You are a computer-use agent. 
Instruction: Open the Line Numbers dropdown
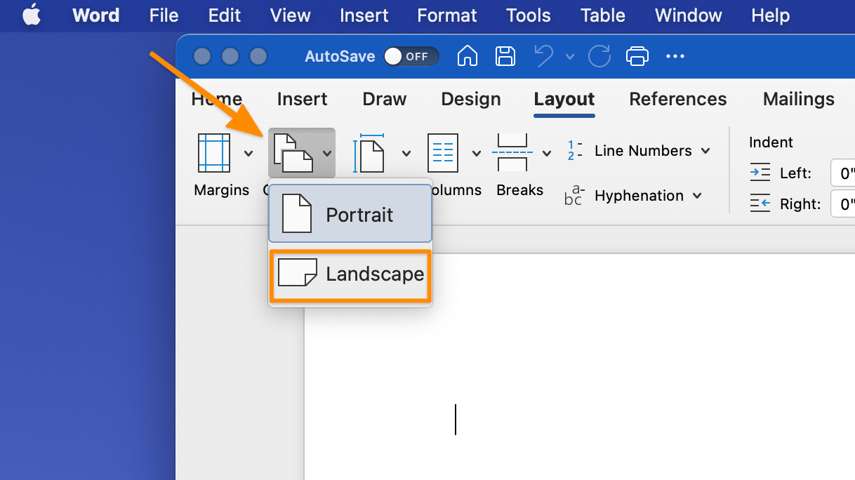[x=638, y=151]
